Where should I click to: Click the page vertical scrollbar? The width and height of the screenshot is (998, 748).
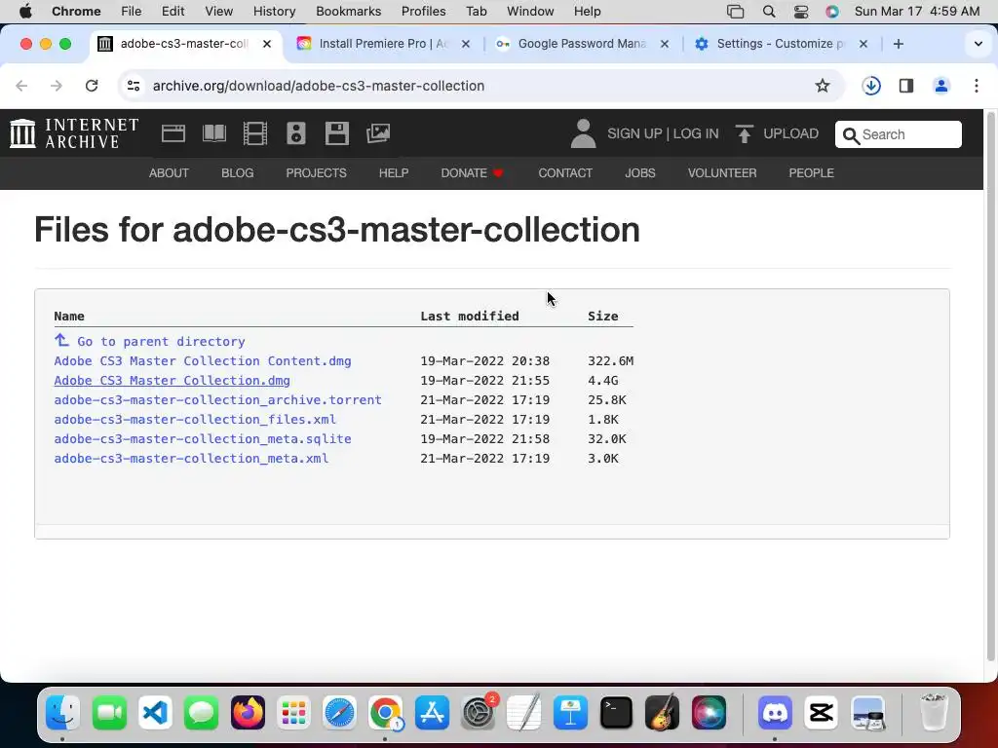[x=990, y=388]
